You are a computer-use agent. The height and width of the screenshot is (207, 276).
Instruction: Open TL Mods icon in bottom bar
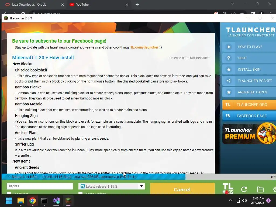[x=228, y=189]
